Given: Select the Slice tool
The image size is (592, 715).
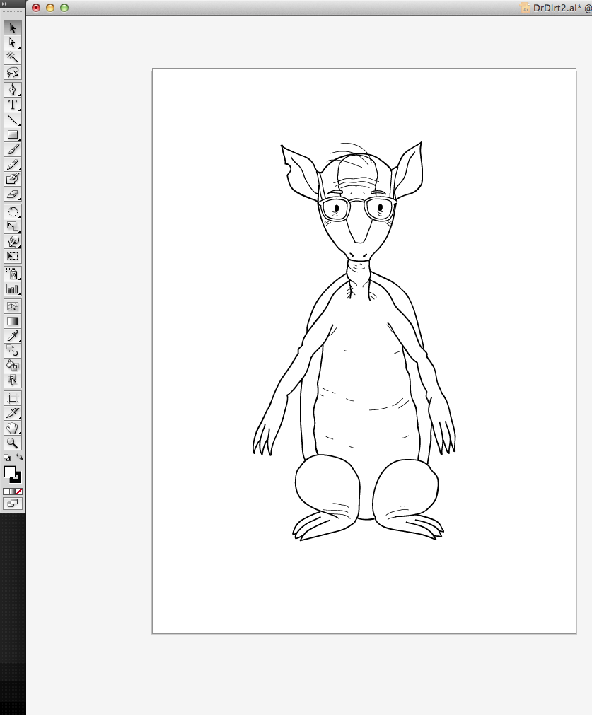Looking at the screenshot, I should 12,413.
